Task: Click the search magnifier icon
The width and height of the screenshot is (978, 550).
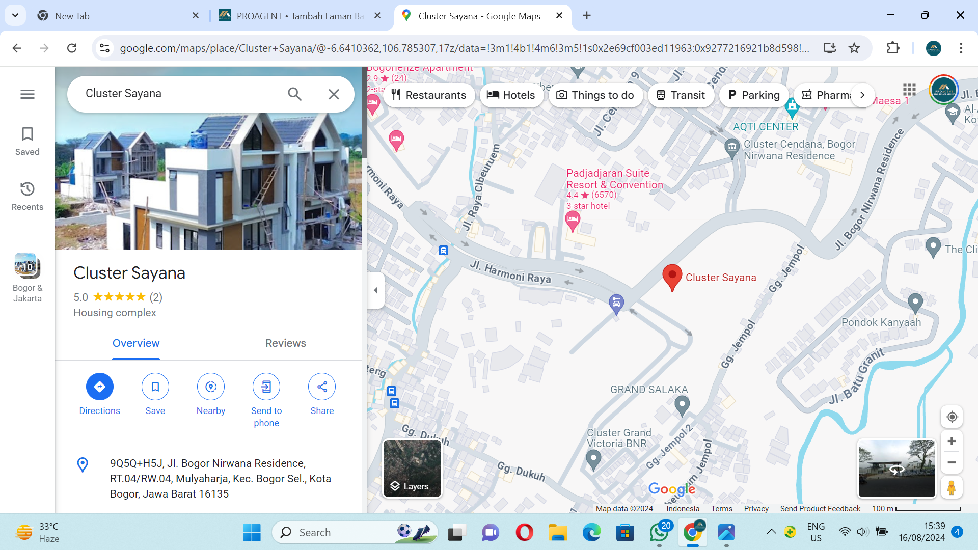Action: [x=294, y=94]
